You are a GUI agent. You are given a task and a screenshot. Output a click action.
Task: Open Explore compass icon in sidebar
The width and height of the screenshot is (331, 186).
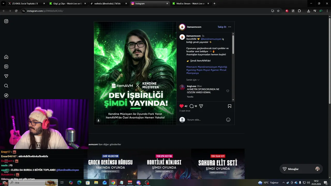[6, 95]
